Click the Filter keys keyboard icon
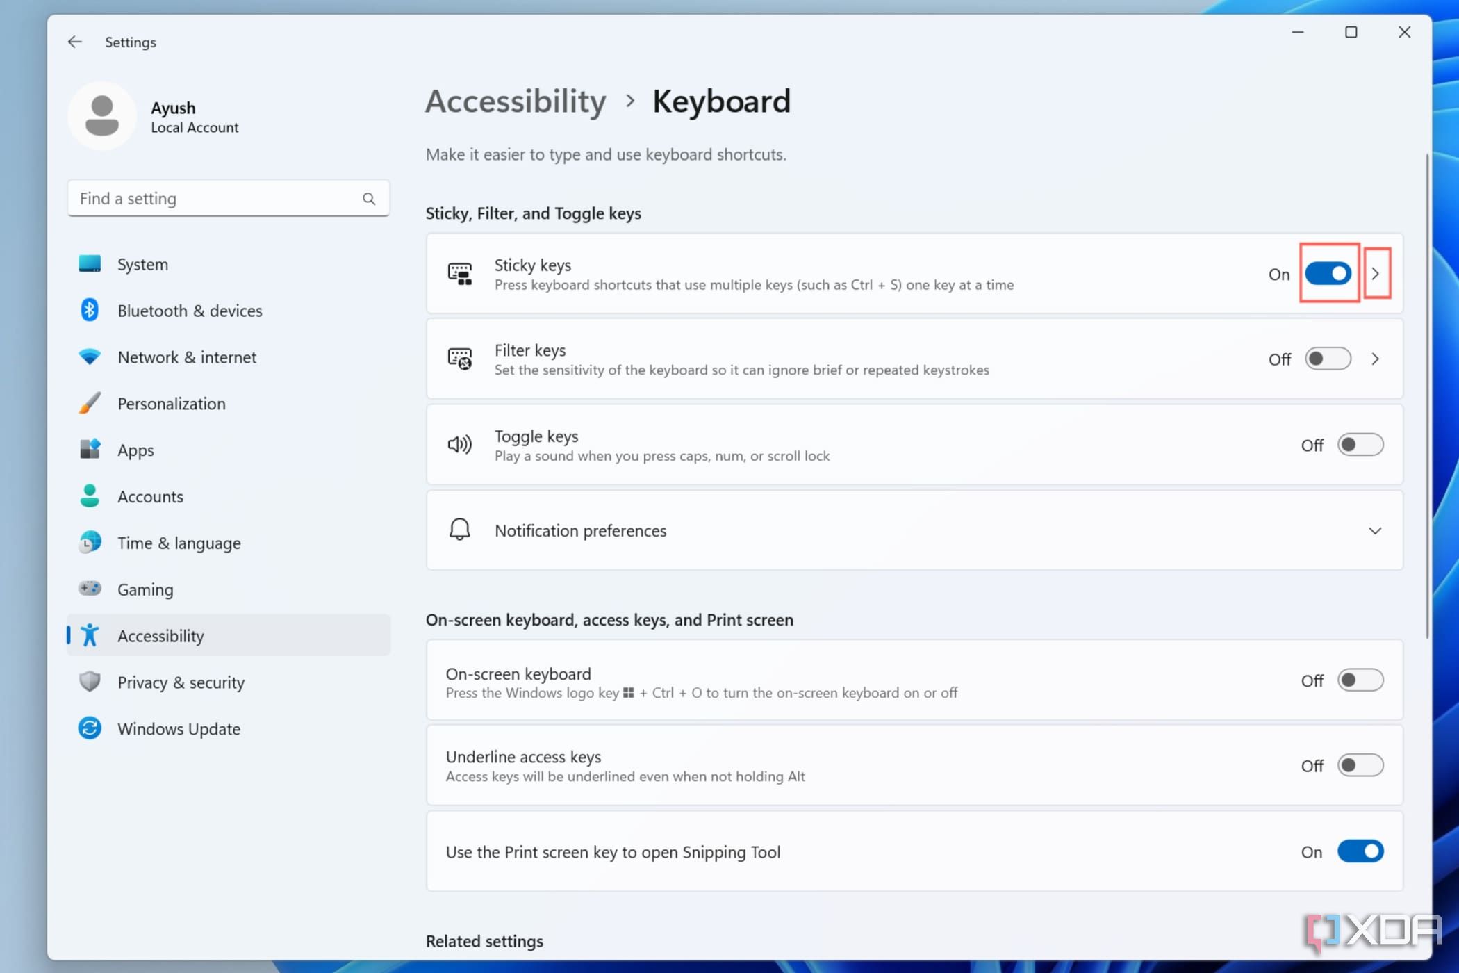This screenshot has width=1459, height=973. pyautogui.click(x=460, y=359)
